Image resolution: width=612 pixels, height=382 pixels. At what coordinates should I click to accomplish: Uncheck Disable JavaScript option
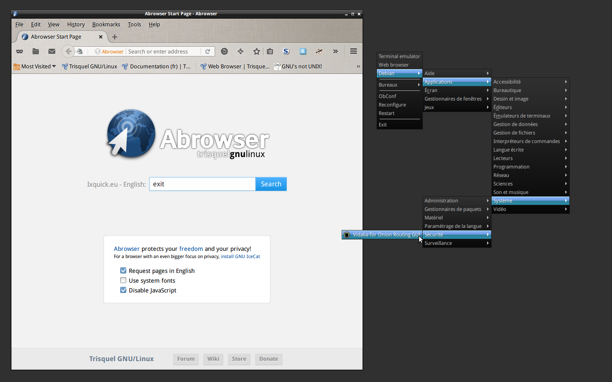click(123, 290)
